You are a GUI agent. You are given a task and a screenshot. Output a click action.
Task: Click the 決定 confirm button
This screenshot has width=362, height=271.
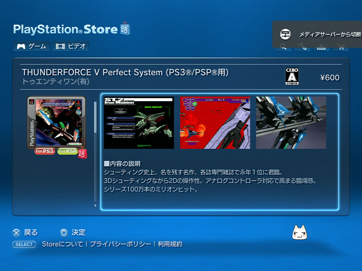tap(73, 233)
